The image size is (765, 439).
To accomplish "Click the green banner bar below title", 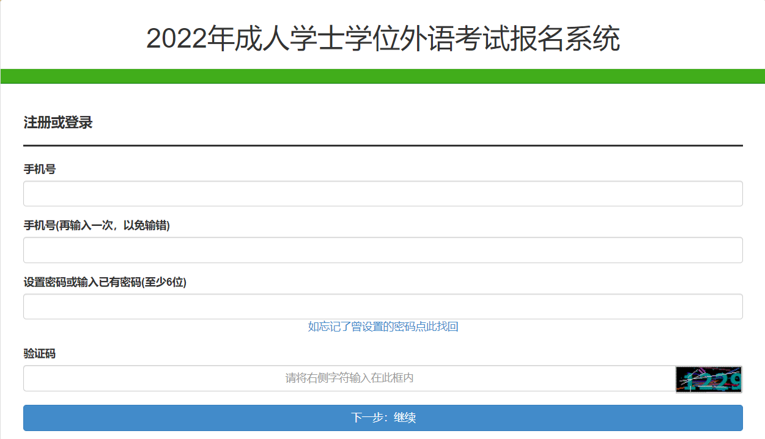I will [383, 76].
